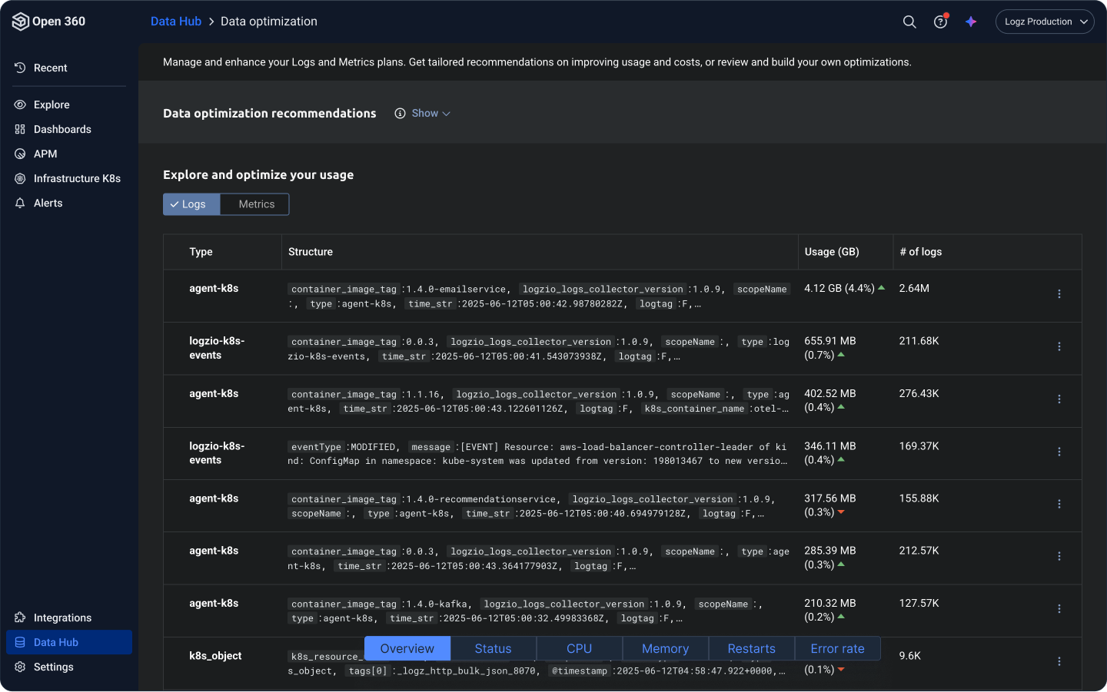Viewport: 1107px width, 692px height.
Task: Click the # of logs column header
Action: click(921, 252)
